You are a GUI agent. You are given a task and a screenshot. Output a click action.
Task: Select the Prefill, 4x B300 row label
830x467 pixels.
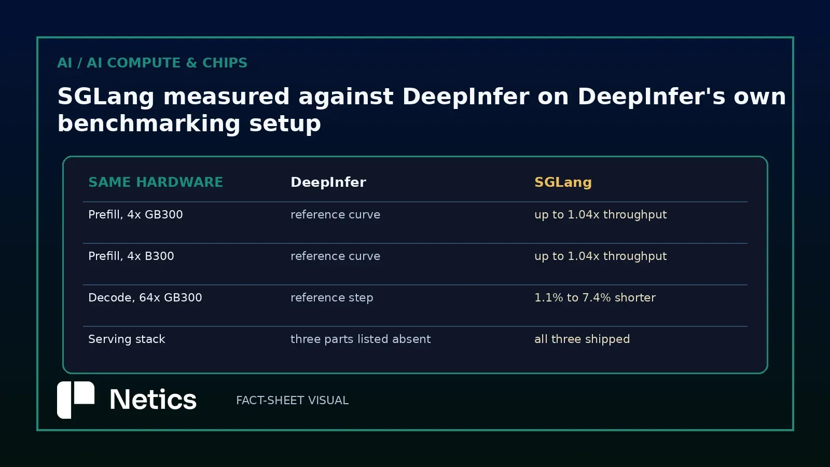click(x=131, y=256)
